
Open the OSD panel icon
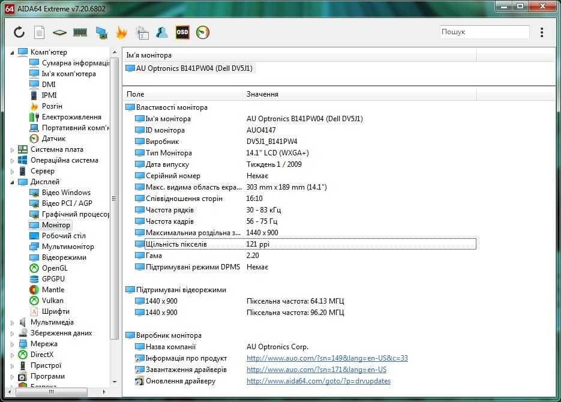[x=182, y=32]
